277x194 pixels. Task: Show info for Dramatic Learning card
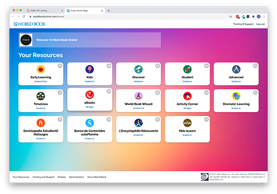(x=255, y=93)
